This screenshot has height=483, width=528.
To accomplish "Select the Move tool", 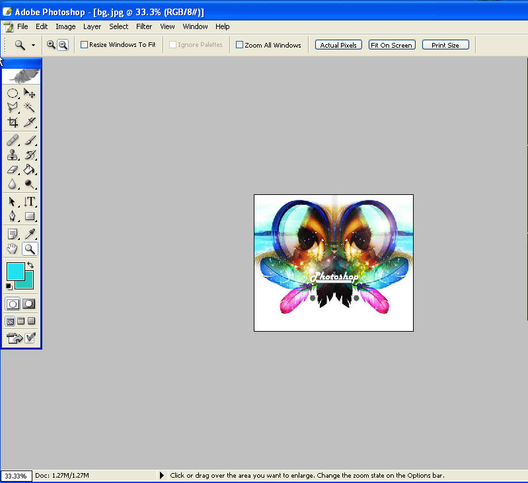I will click(30, 93).
